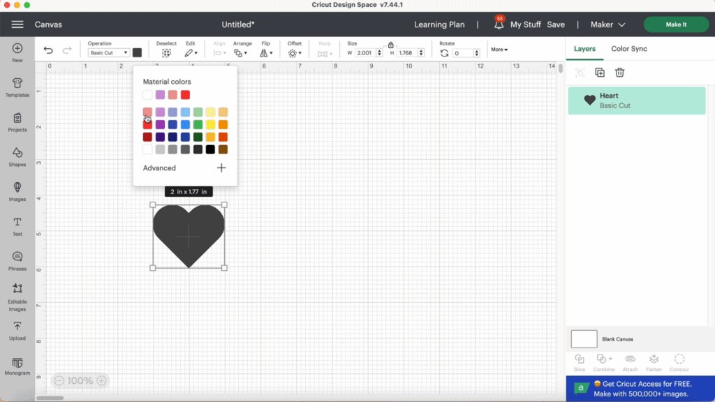
Task: Open the operation color swatch
Action: (x=137, y=52)
